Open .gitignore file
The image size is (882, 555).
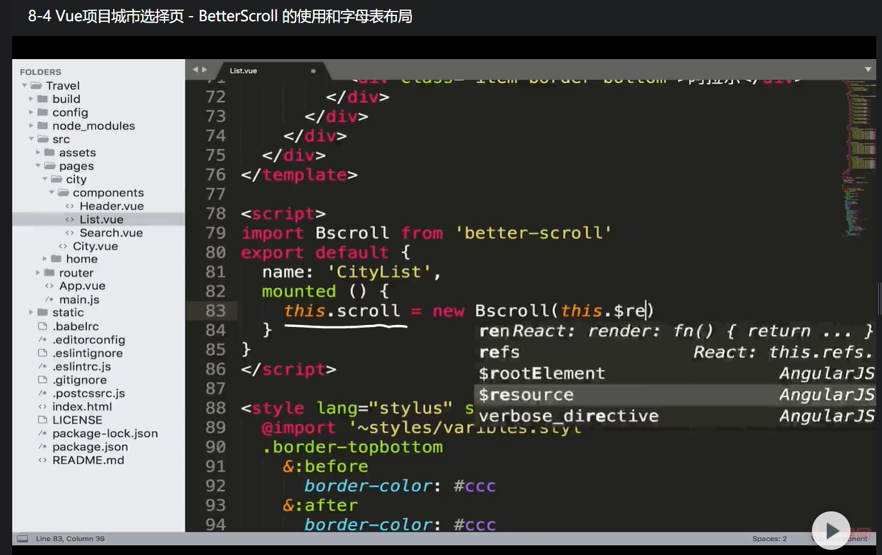(x=80, y=380)
